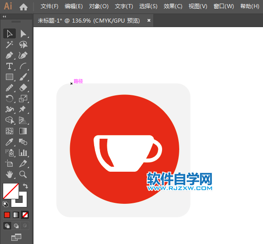The height and width of the screenshot is (244, 263).
Task: Swap fill and stroke colors
Action: 25,186
